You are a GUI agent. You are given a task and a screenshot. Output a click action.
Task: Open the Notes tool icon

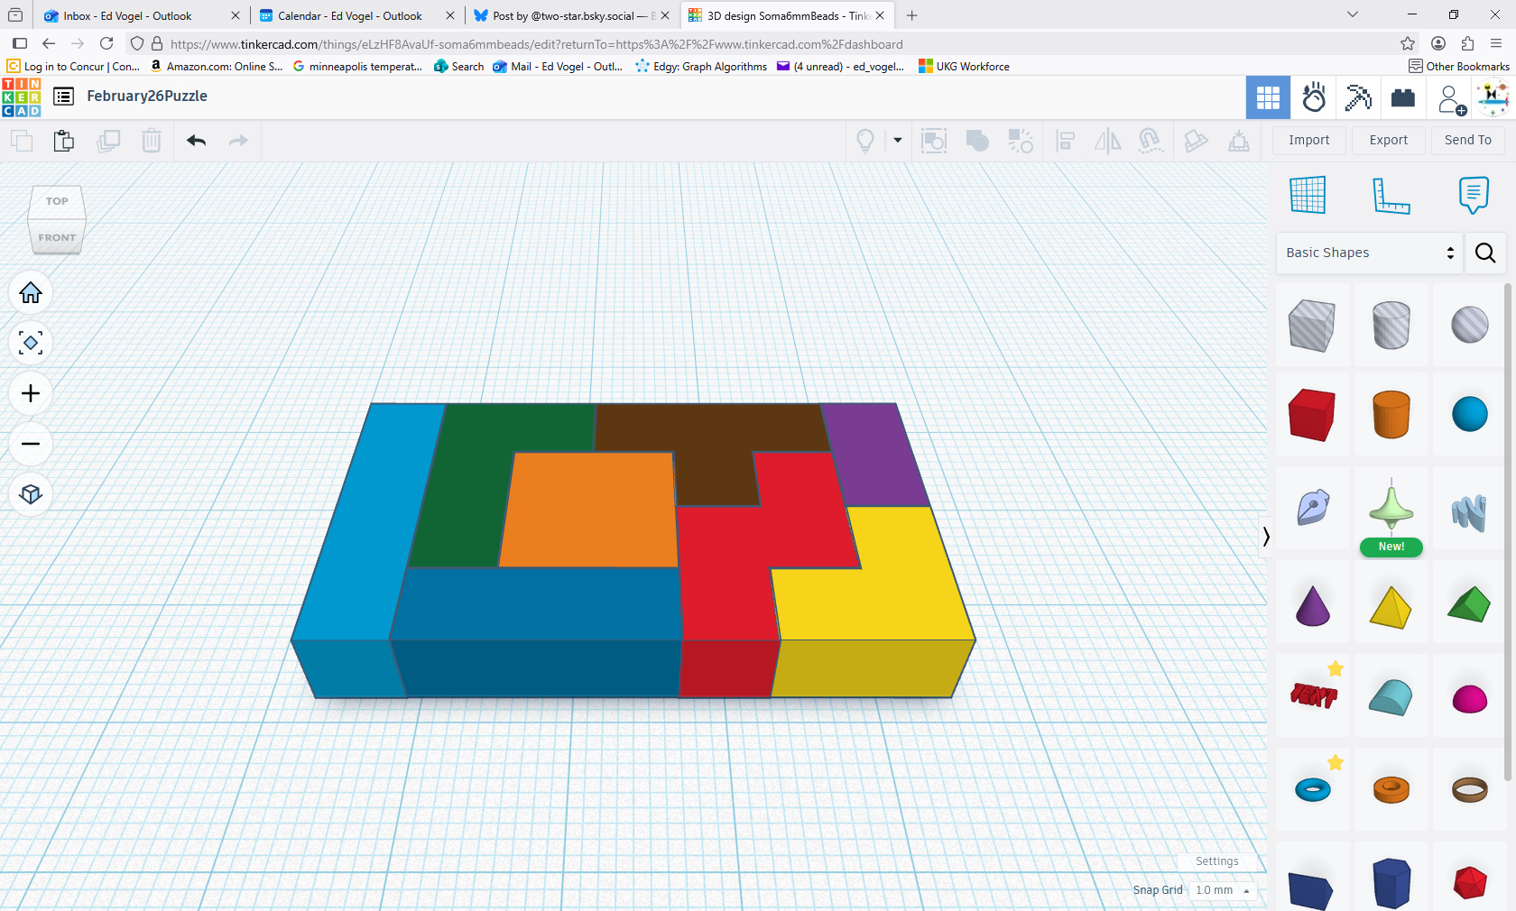1473,195
